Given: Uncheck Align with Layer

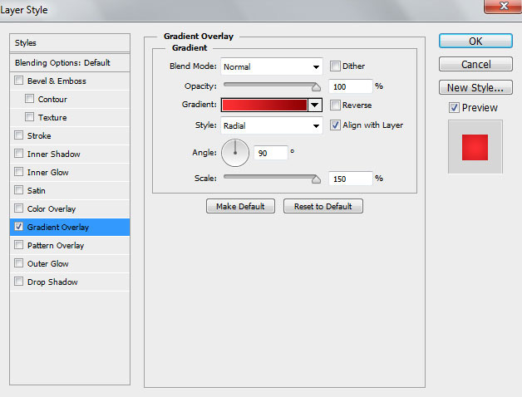Looking at the screenshot, I should (335, 125).
